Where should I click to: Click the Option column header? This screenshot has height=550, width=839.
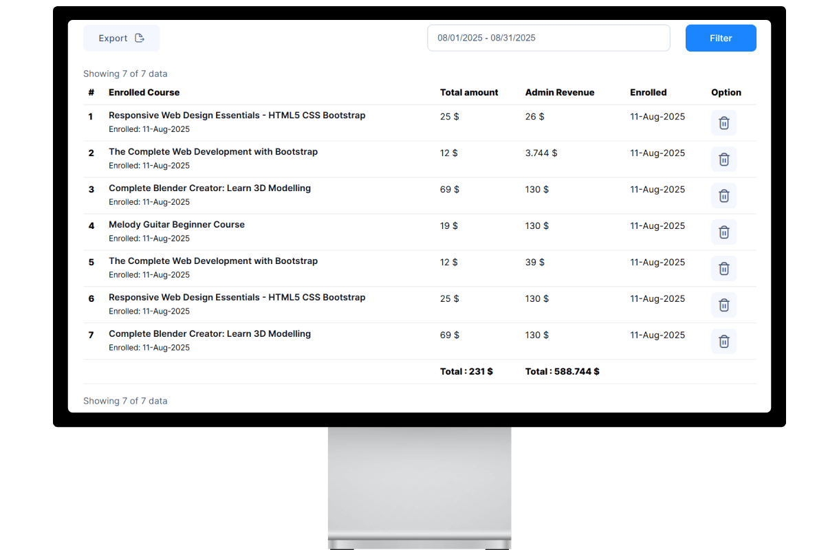point(726,92)
